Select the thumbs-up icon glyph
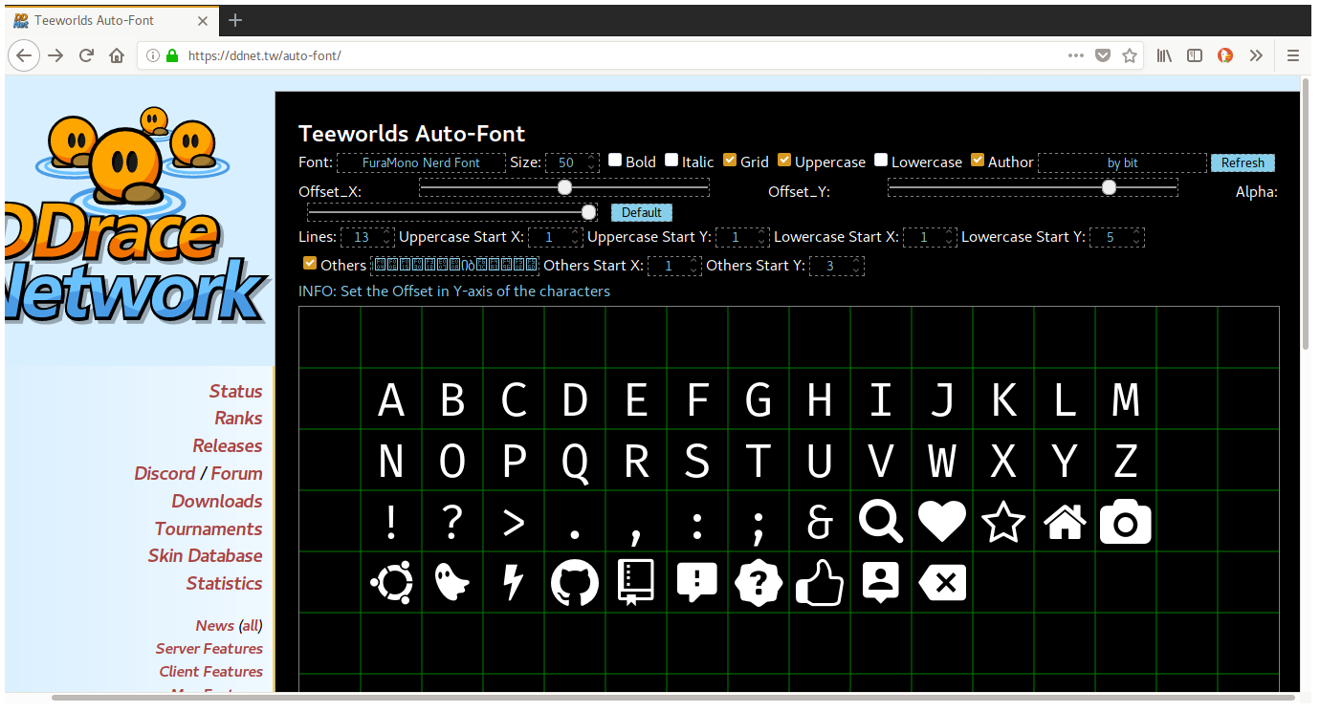1320x712 pixels. point(820,581)
